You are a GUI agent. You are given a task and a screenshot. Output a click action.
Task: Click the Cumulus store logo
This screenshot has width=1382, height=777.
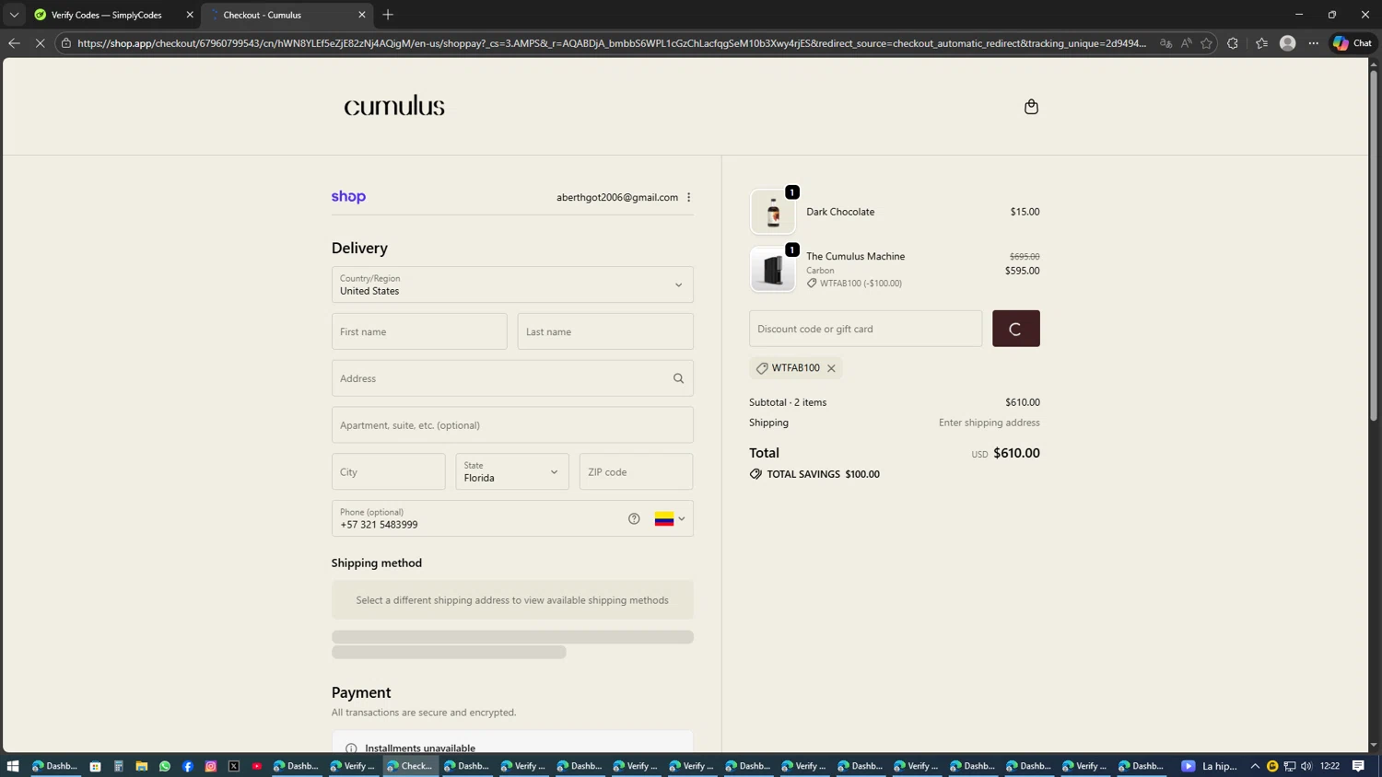pyautogui.click(x=394, y=106)
